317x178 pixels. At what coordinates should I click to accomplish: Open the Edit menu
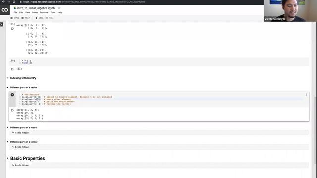[x=21, y=12]
